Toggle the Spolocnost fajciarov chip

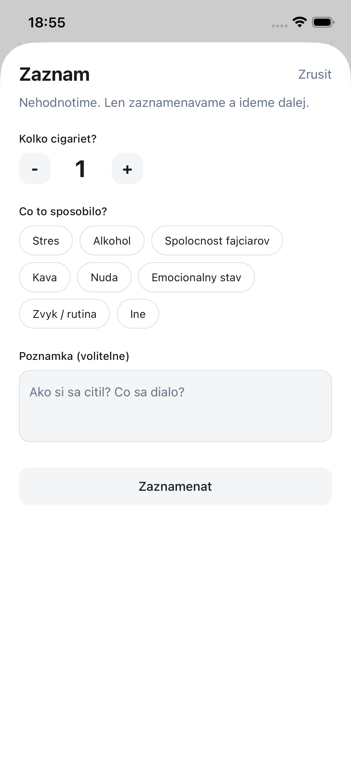coord(217,241)
